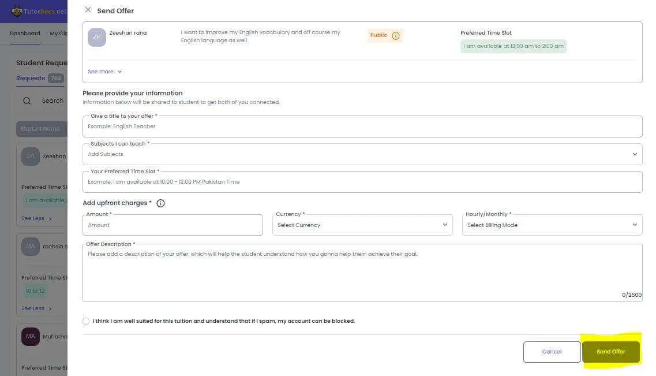Image resolution: width=656 pixels, height=376 pixels.
Task: Select the Requests tab
Action: point(31,79)
